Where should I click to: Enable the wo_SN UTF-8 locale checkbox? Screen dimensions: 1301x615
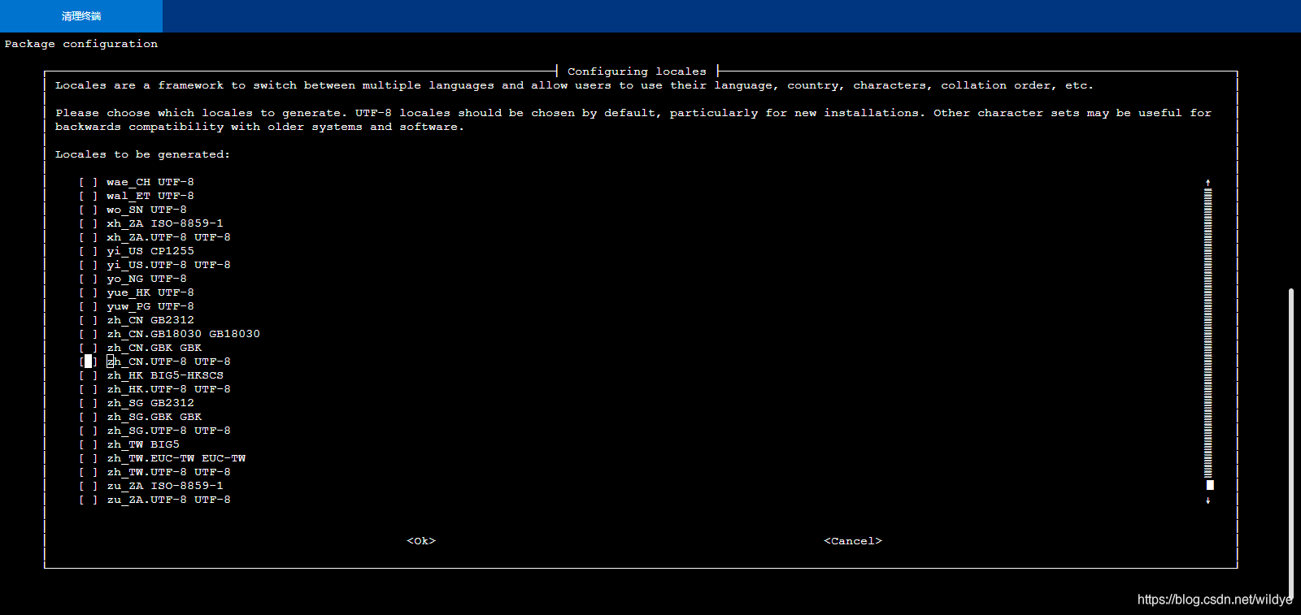(x=88, y=210)
